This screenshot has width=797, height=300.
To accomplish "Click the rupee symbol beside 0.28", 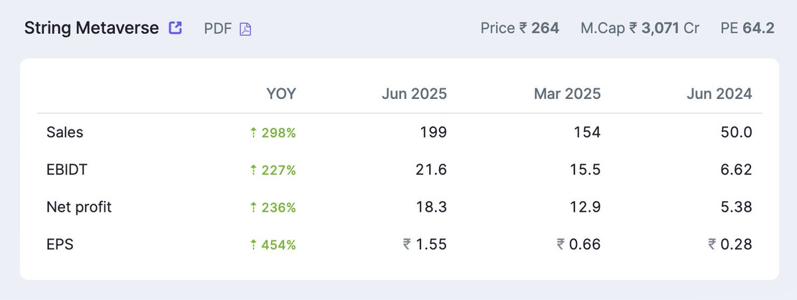I will tap(713, 245).
